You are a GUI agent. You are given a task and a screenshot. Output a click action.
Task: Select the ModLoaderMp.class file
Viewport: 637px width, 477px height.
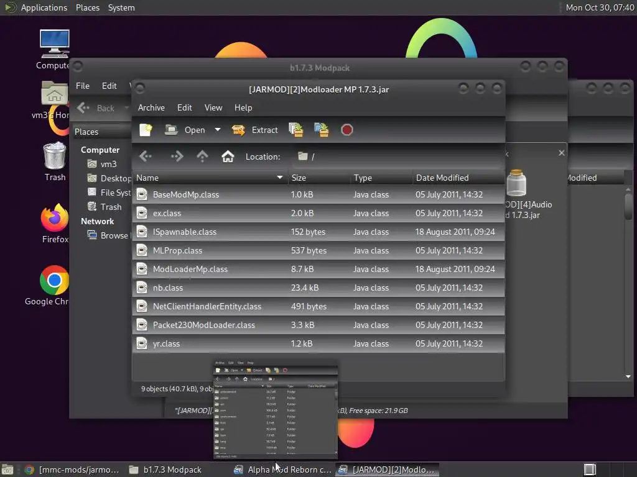318,269
